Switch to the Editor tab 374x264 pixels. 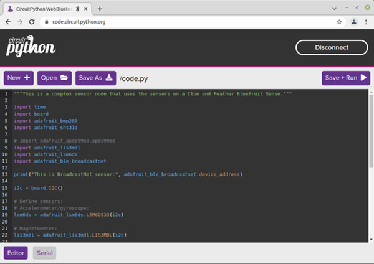click(x=16, y=253)
